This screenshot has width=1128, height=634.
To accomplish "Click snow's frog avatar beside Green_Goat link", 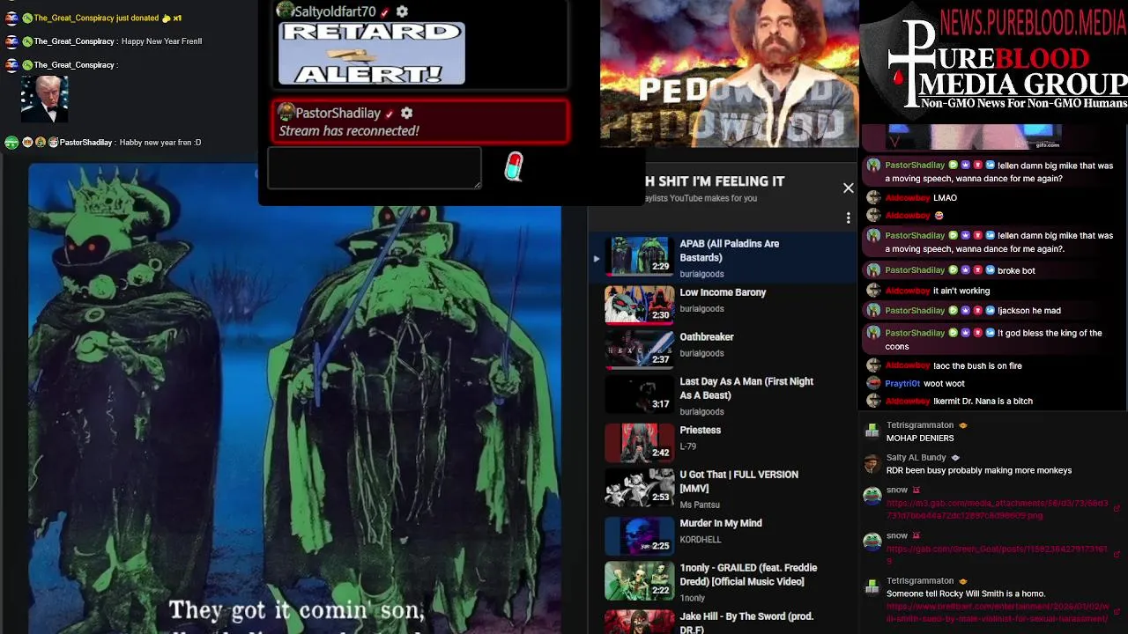I will tap(872, 542).
